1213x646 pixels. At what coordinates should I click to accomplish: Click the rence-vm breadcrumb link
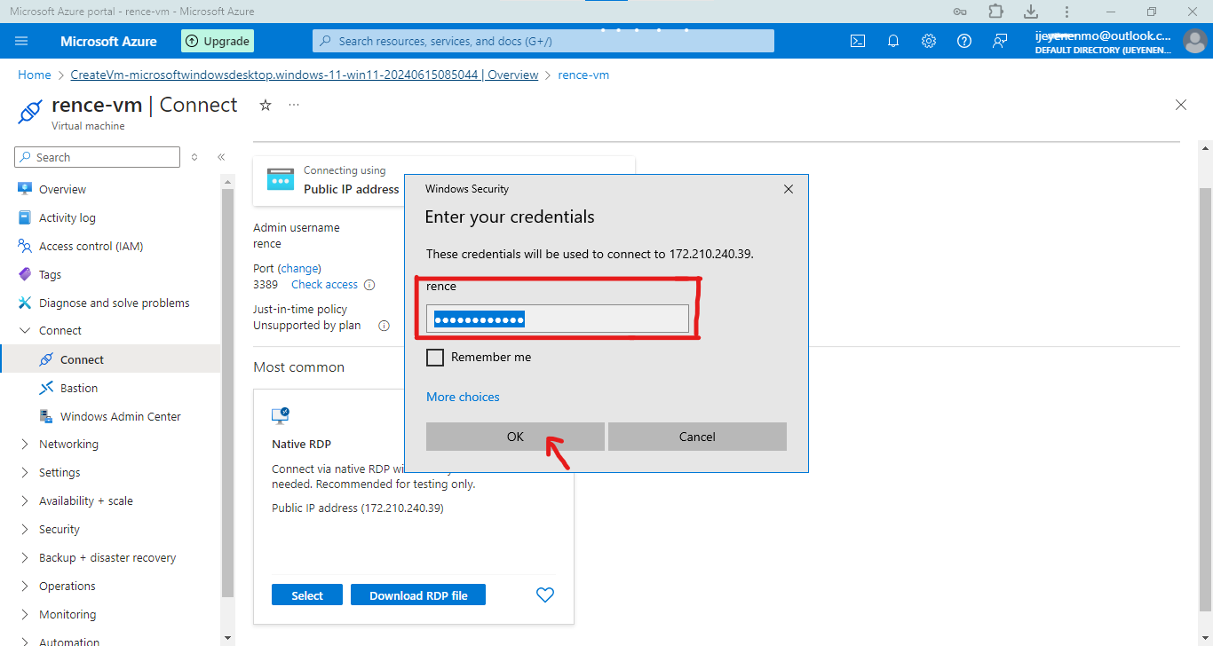583,75
